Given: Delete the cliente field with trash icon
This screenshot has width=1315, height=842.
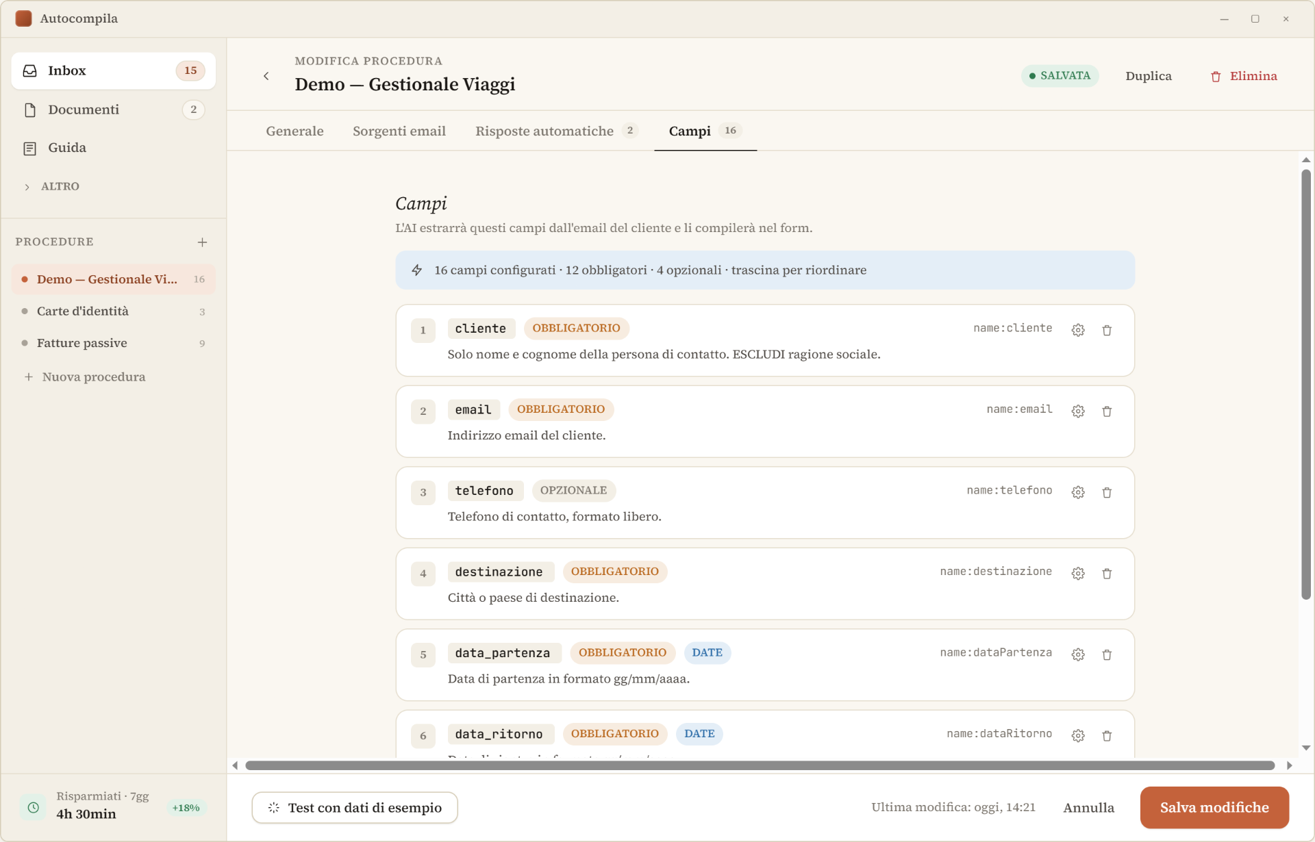Looking at the screenshot, I should click(x=1107, y=330).
